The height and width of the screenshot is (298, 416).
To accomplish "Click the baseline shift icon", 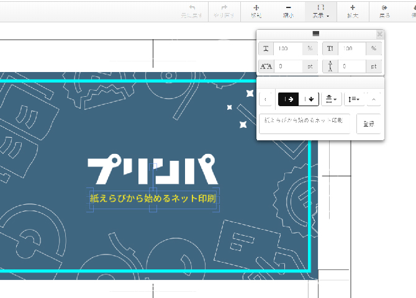I will [330, 66].
